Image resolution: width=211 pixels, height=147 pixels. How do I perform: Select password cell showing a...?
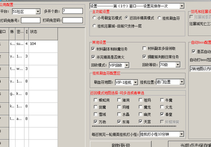[x=20, y=121]
